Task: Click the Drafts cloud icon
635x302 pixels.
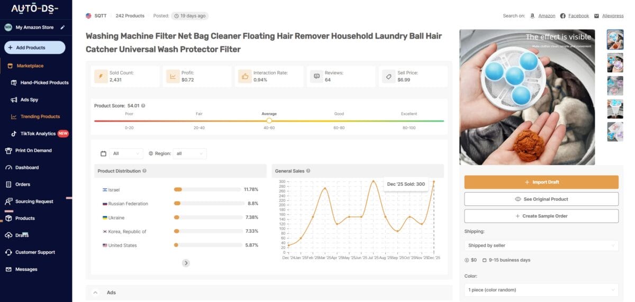Action: (x=8, y=235)
